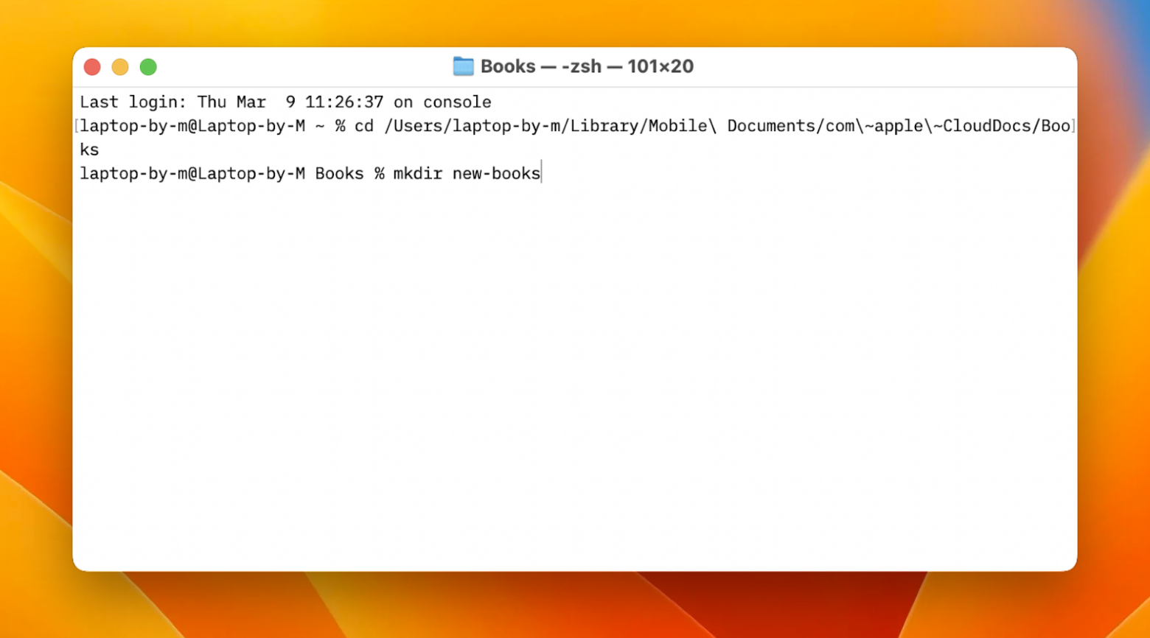Click the red close traffic light button
This screenshot has width=1150, height=638.
point(91,66)
